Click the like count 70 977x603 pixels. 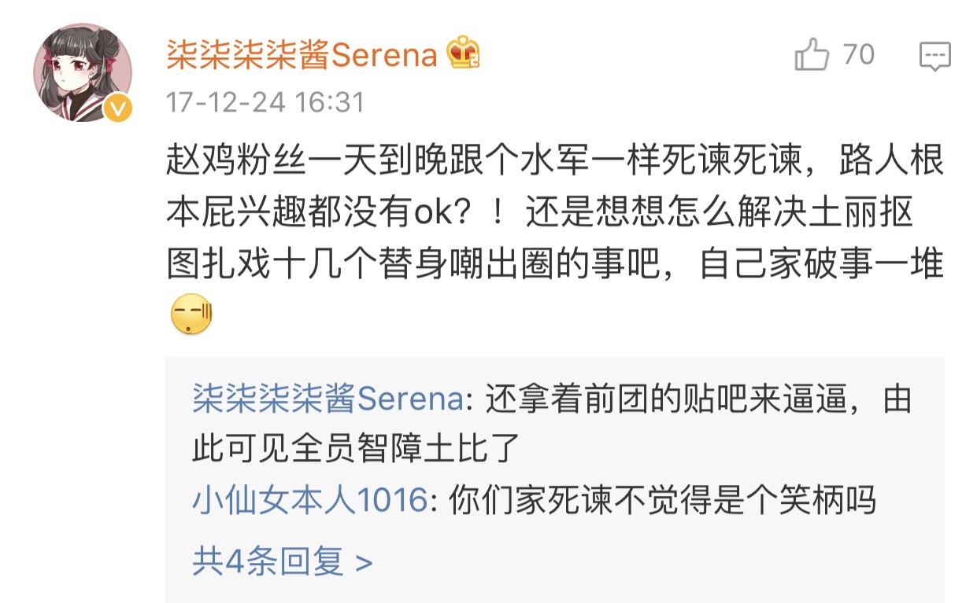point(859,55)
